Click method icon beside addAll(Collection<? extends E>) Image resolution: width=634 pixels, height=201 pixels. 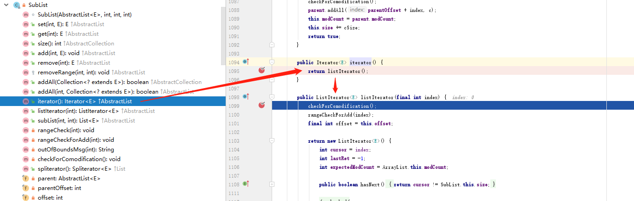25,82
